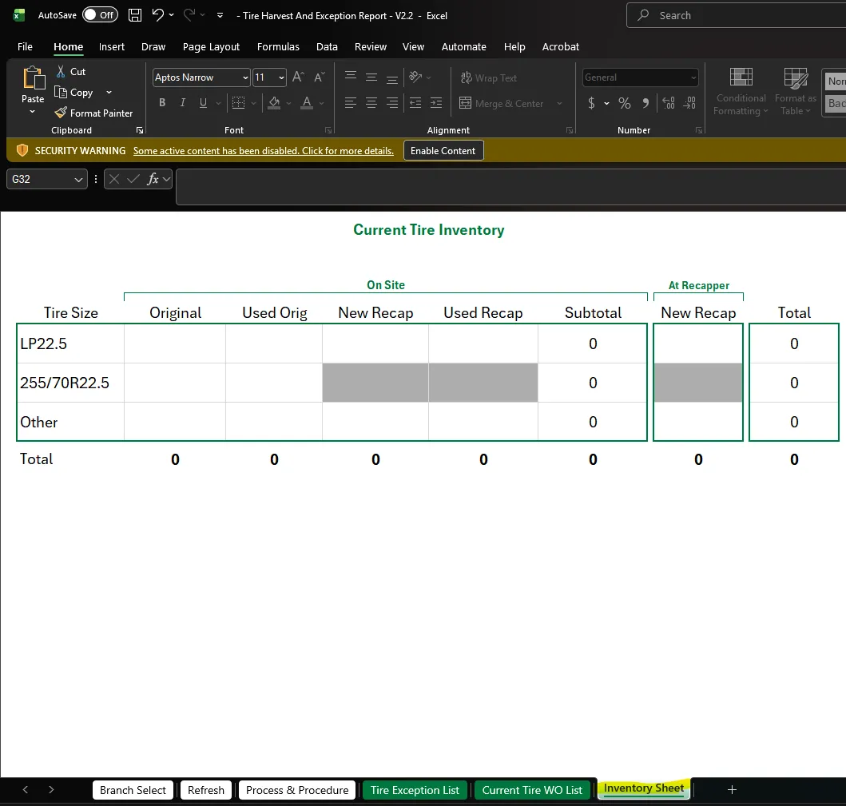Click the Save disk icon

pyautogui.click(x=135, y=15)
